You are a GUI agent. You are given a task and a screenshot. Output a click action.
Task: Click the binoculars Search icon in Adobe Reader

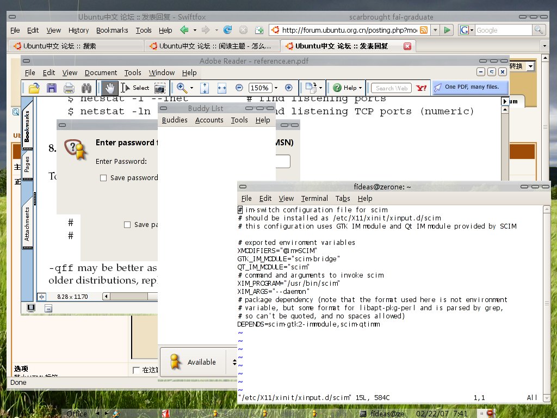point(86,88)
